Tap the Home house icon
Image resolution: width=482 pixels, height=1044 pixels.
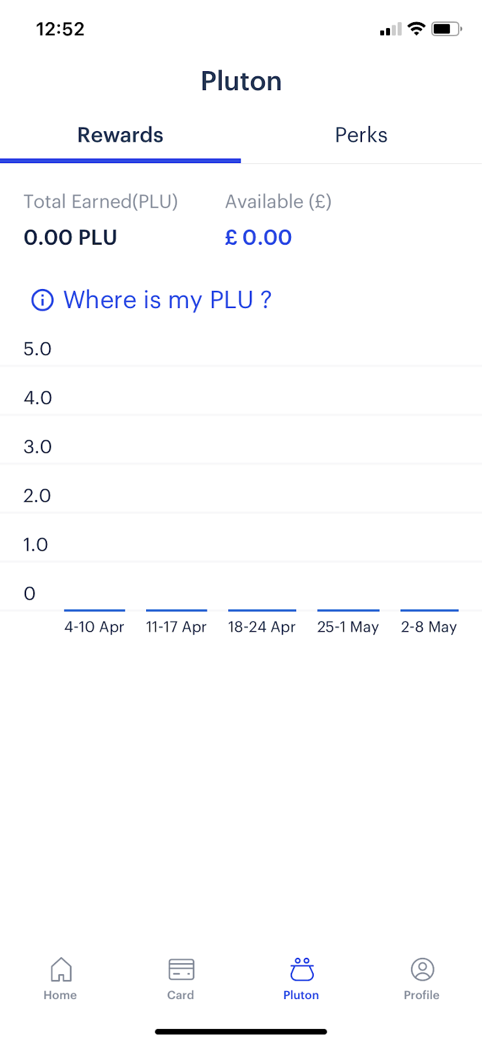pyautogui.click(x=61, y=970)
